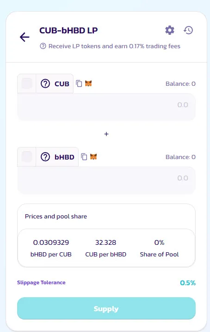Click the bHBD Balance: 0 label

(180, 157)
